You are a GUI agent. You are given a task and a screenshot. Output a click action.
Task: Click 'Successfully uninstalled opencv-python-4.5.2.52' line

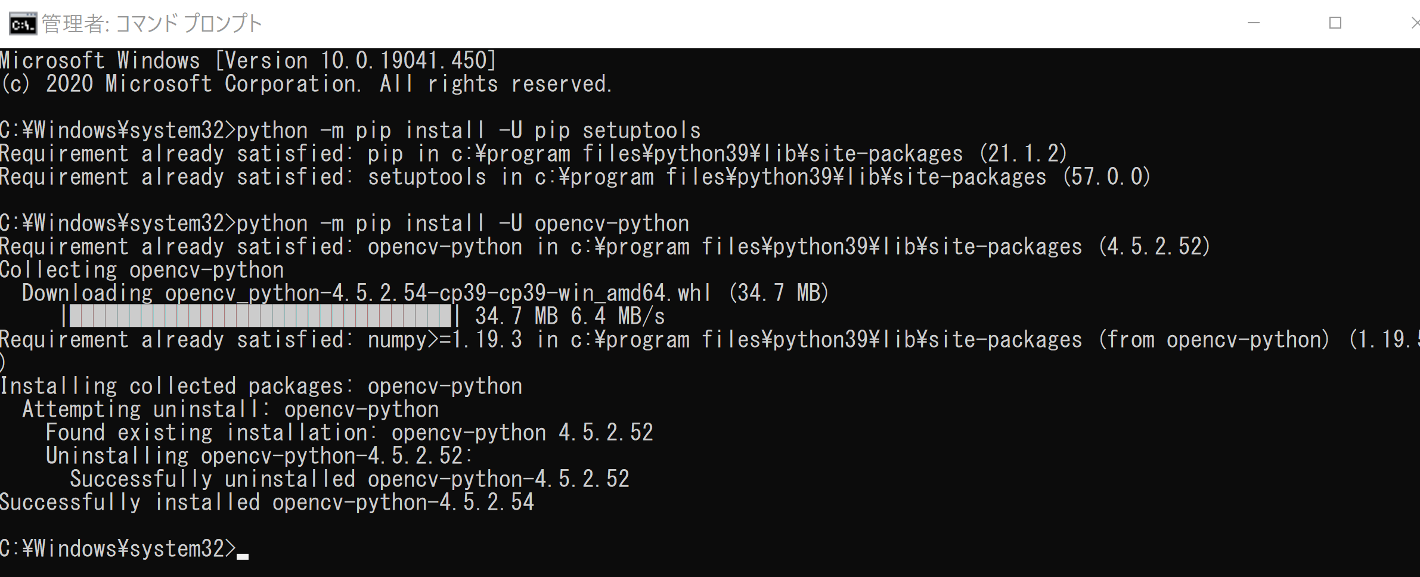click(350, 479)
